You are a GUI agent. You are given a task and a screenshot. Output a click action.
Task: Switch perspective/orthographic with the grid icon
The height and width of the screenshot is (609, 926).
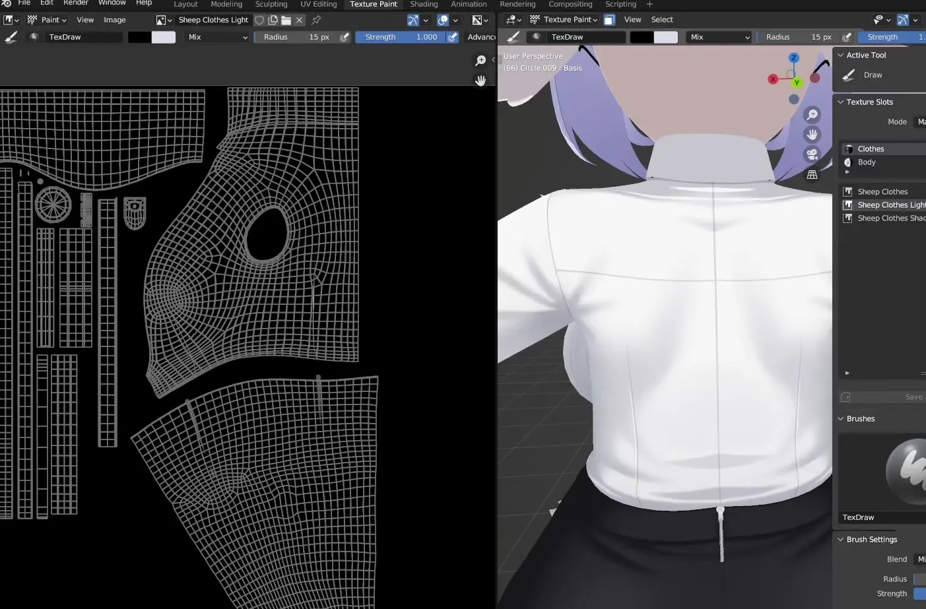click(812, 174)
